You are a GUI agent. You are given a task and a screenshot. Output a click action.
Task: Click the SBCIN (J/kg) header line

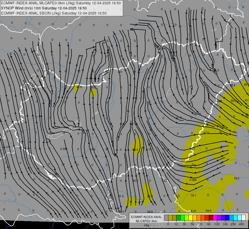pyautogui.click(x=54, y=13)
